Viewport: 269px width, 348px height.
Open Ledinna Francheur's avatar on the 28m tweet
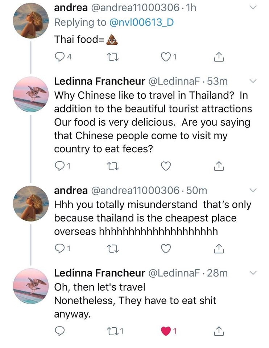[31, 286]
